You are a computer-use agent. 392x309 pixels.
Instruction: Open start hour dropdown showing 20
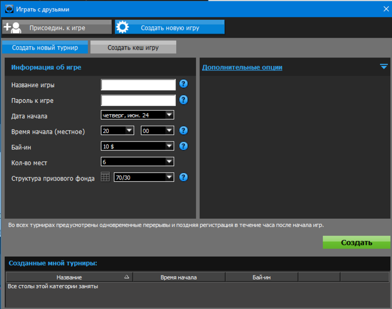tap(119, 130)
